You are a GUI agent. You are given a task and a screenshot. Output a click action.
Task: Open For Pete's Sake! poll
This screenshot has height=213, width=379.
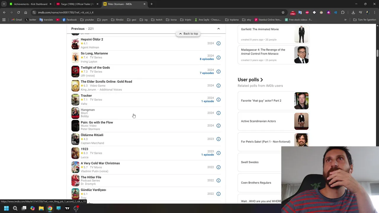(273, 141)
